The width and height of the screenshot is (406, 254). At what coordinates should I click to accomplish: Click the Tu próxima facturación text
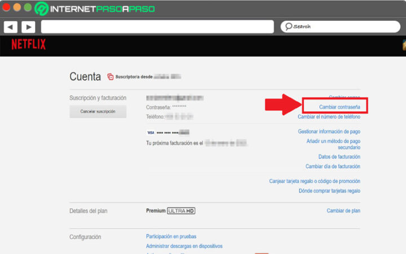click(174, 143)
